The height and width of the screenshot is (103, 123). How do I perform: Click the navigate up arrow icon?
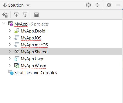click(x=16, y=15)
